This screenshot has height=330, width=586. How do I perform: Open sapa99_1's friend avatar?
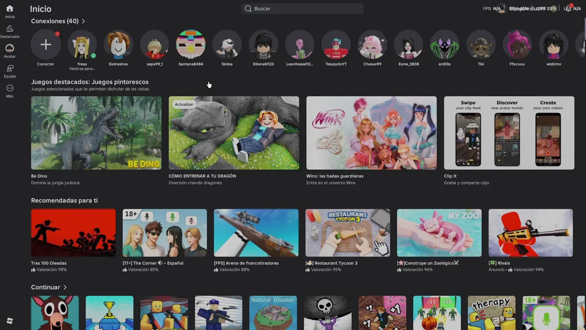[155, 44]
